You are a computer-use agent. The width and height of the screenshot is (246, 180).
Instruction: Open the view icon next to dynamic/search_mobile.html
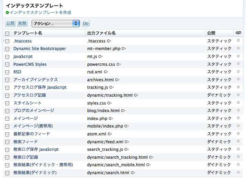pyautogui.click(x=149, y=165)
